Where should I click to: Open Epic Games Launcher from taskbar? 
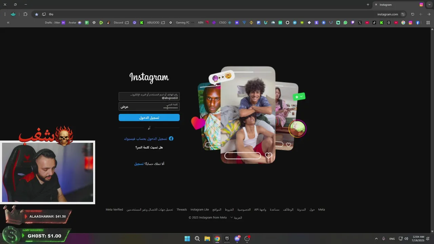(x=227, y=239)
